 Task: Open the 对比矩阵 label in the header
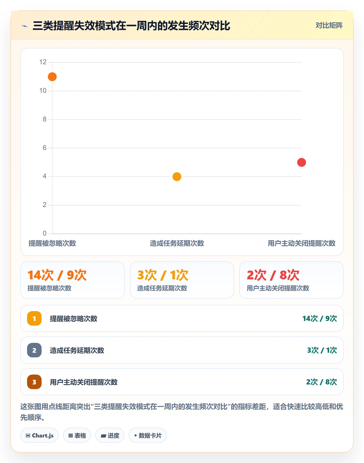pyautogui.click(x=329, y=25)
